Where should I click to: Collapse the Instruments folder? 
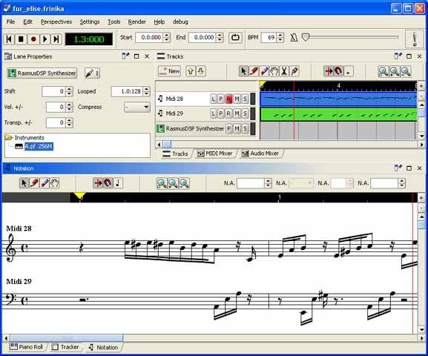[9, 137]
